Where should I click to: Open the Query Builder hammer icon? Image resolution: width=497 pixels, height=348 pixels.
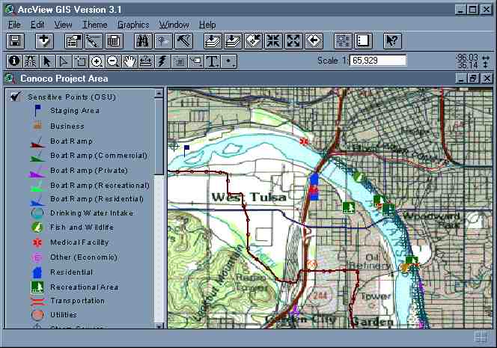click(x=183, y=41)
